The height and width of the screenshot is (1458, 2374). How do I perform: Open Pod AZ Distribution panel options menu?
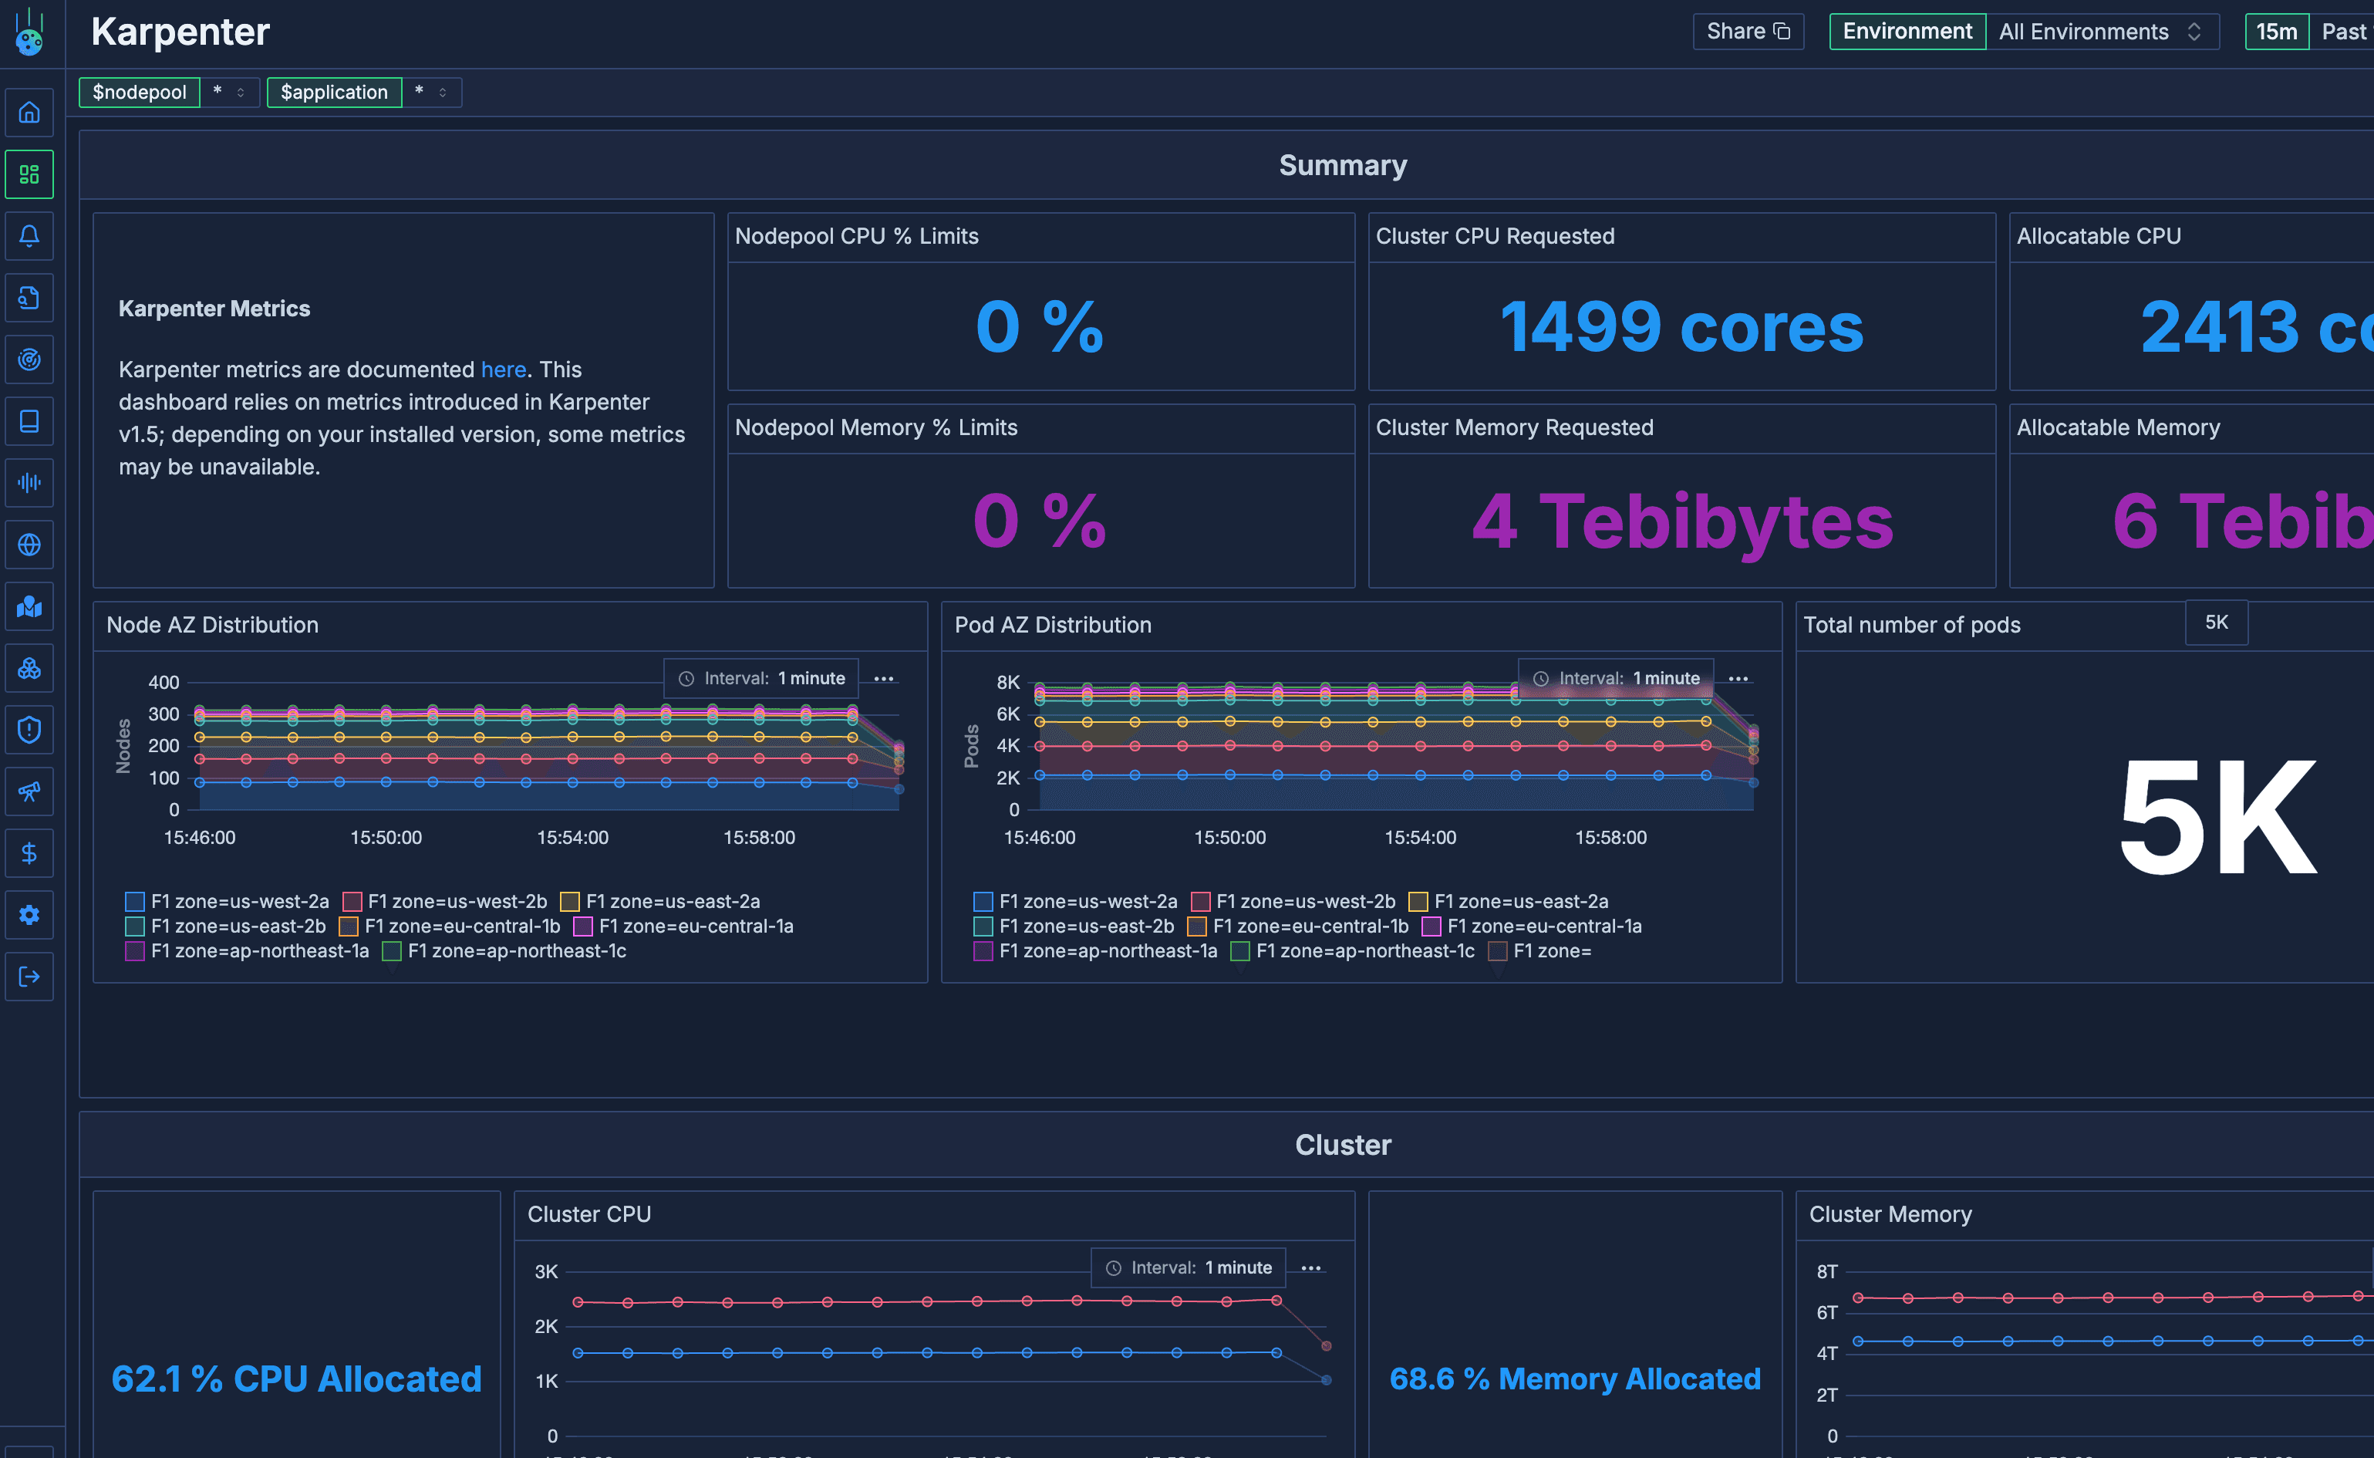point(1738,679)
